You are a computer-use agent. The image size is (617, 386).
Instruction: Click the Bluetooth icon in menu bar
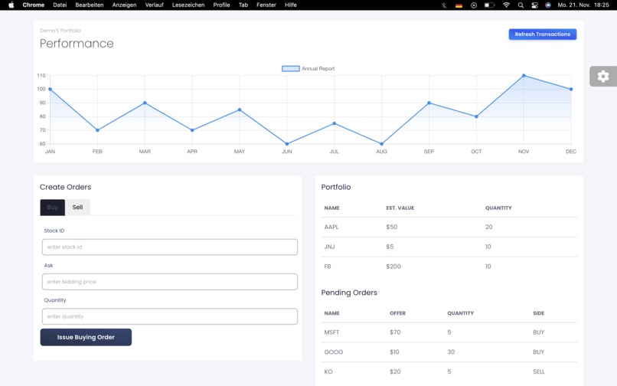(444, 5)
